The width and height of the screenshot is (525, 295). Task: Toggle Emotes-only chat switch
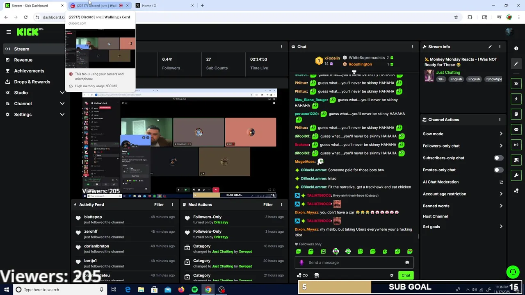coord(498,170)
